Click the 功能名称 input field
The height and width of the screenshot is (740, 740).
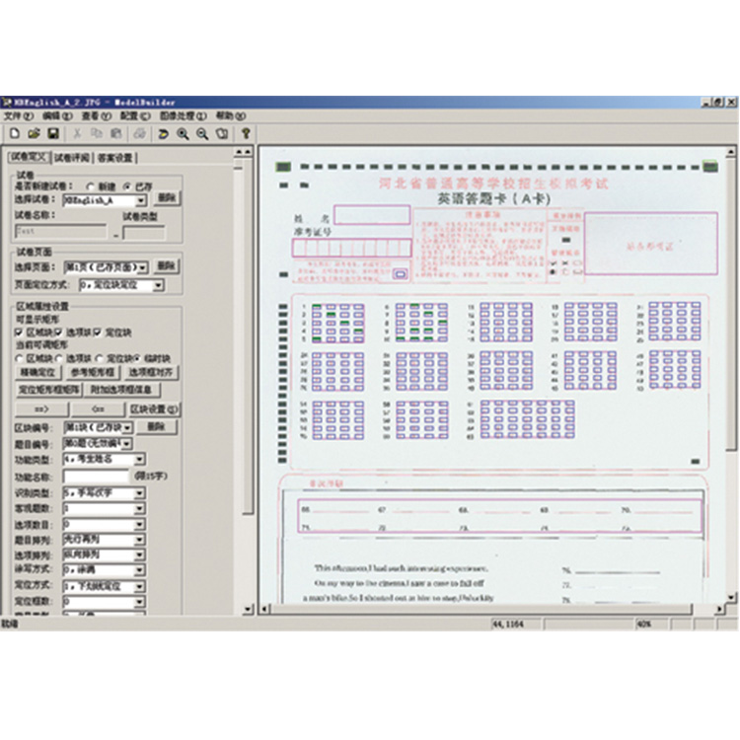click(97, 477)
